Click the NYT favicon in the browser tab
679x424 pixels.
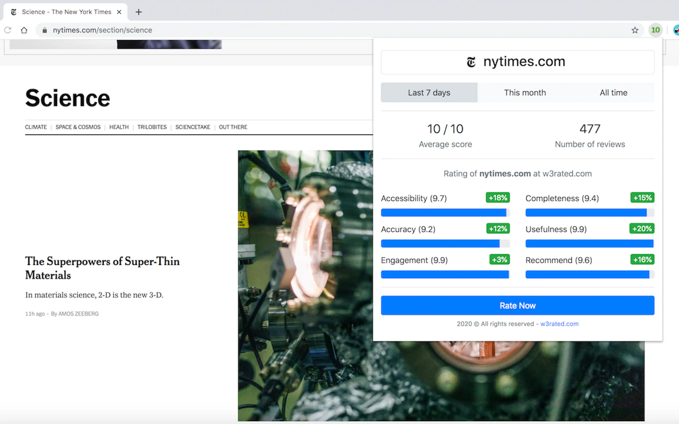click(x=13, y=12)
